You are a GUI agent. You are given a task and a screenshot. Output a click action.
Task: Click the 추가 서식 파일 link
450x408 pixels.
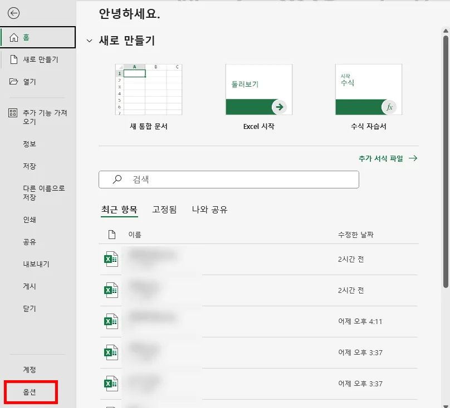[381, 158]
